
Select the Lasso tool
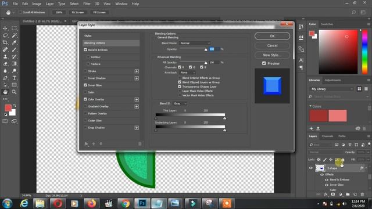[5, 35]
